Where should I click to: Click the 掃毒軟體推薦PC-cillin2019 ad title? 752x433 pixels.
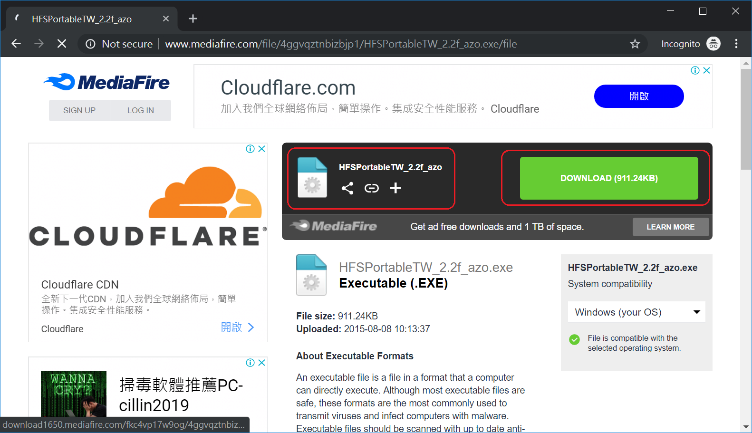tap(181, 395)
